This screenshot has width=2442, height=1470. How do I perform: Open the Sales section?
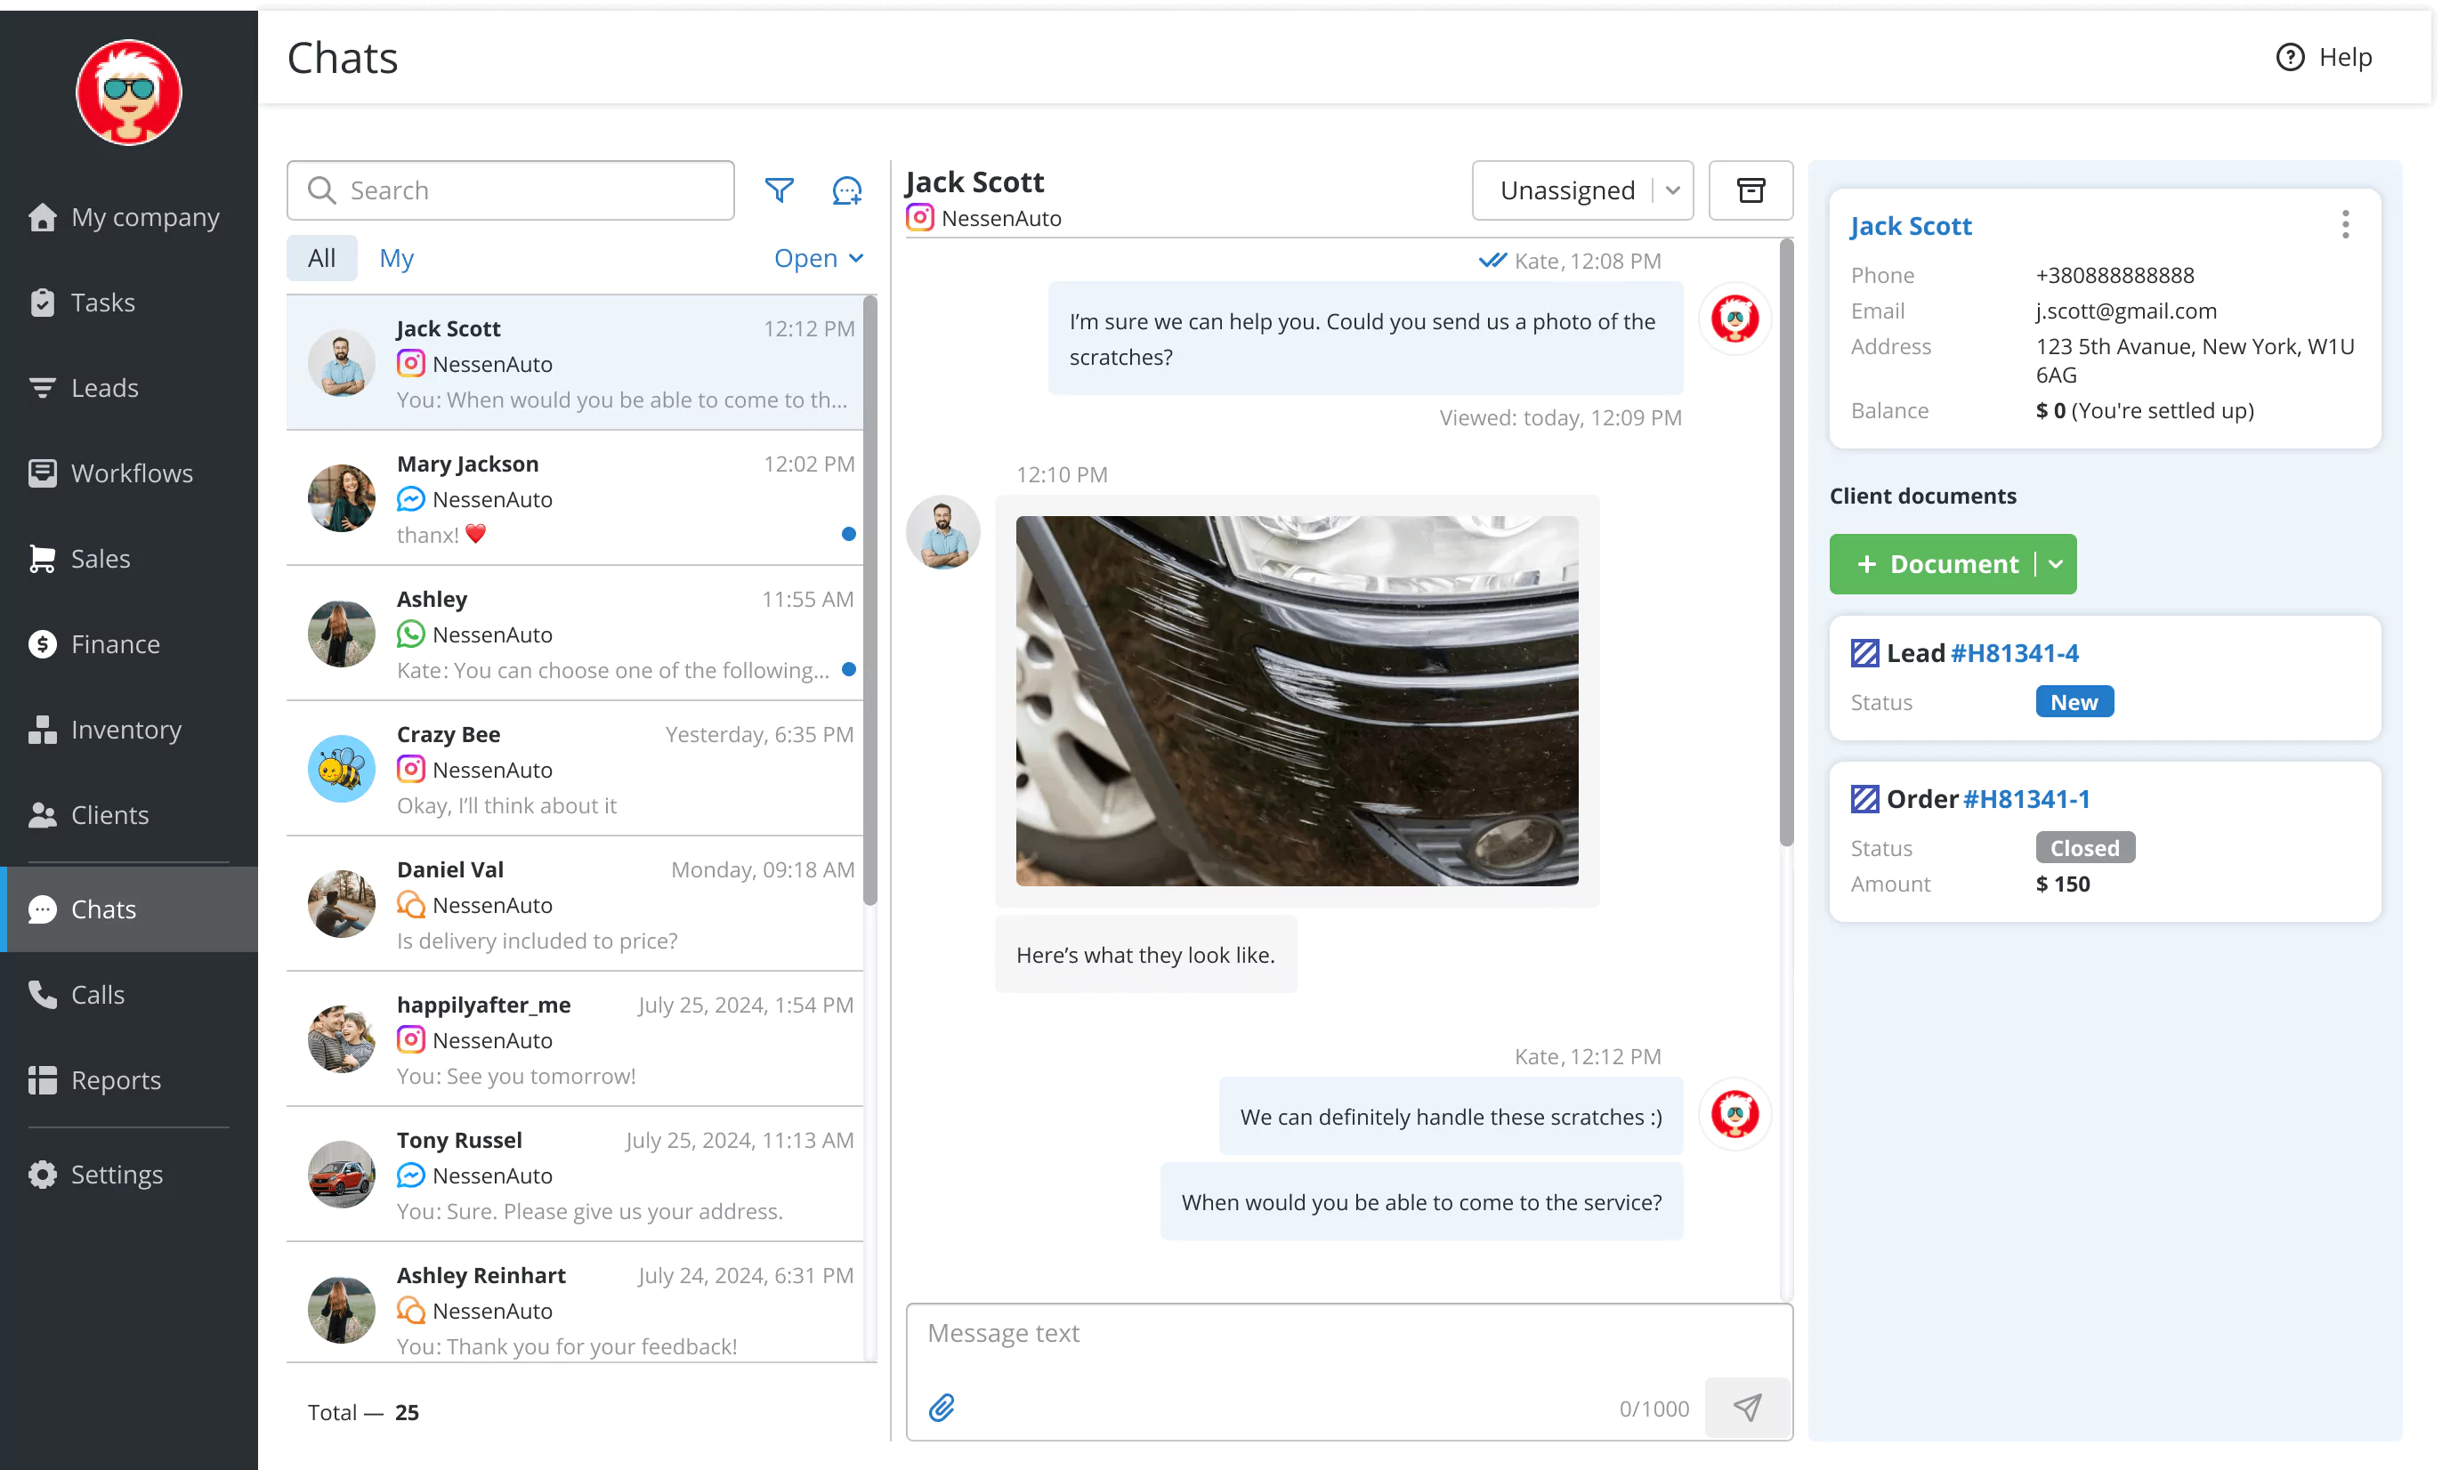click(x=129, y=559)
